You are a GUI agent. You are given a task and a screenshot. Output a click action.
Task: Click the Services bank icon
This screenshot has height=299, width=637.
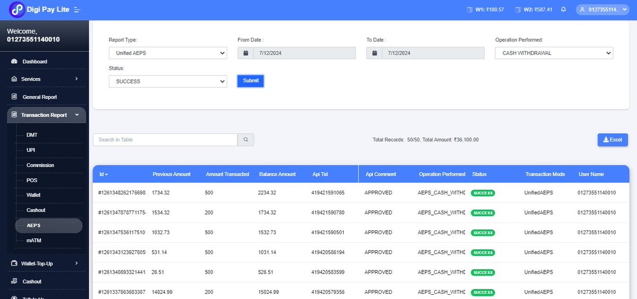coord(14,79)
